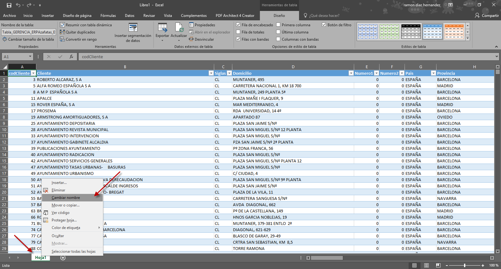501x269 pixels.
Task: Open Numero2 column filter dropdown
Action: [402, 73]
